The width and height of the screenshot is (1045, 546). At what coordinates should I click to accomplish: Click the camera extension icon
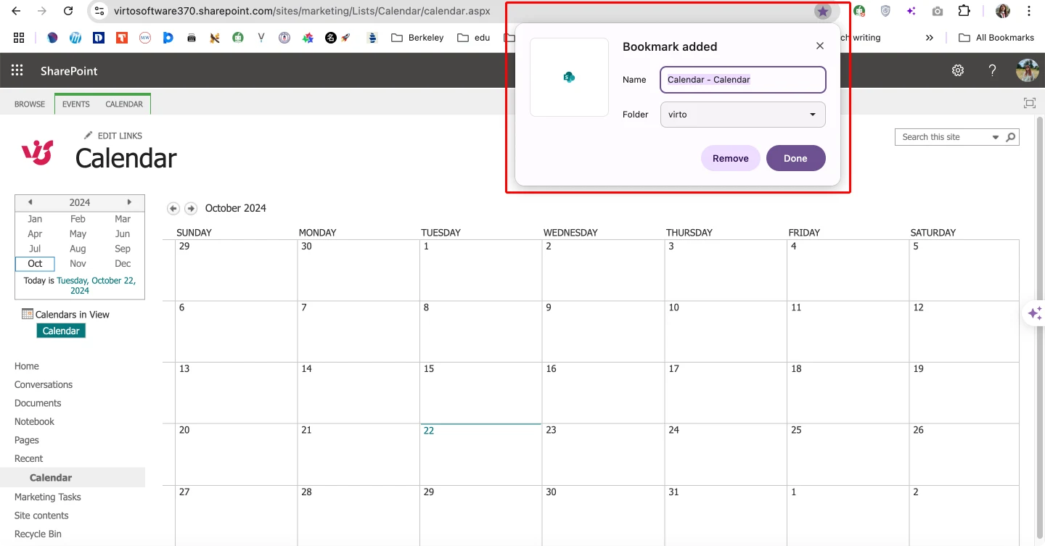[938, 12]
